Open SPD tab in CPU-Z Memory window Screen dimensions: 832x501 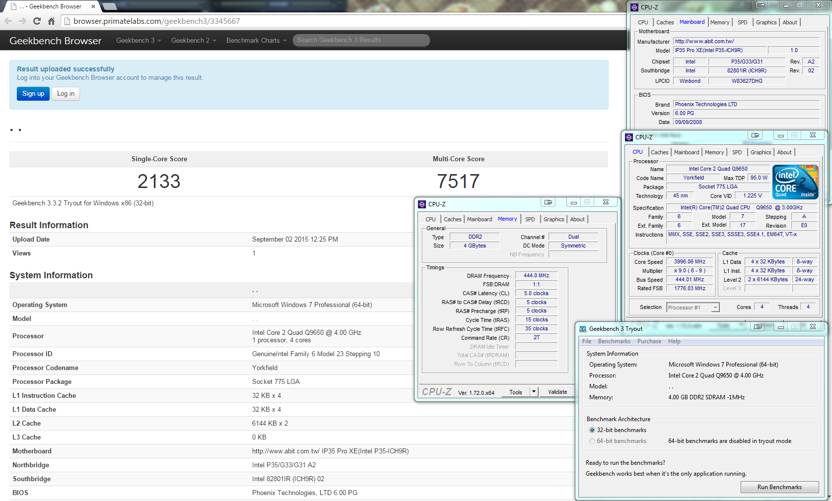point(530,219)
